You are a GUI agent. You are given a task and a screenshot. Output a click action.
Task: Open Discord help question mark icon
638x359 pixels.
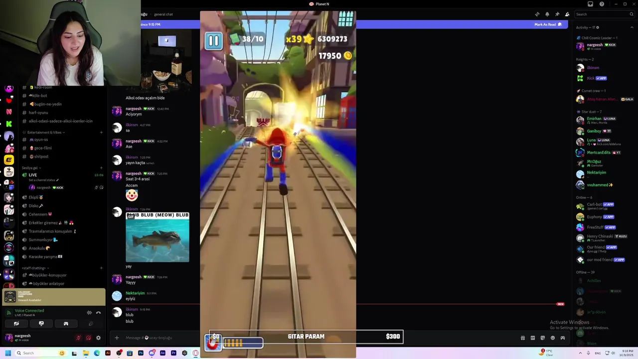pyautogui.click(x=602, y=4)
